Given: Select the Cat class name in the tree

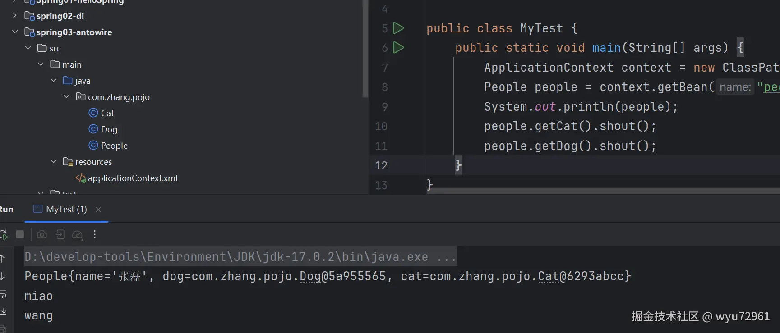Looking at the screenshot, I should tap(107, 113).
